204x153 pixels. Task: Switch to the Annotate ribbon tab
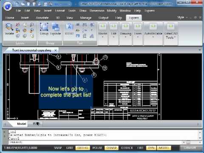(42, 18)
